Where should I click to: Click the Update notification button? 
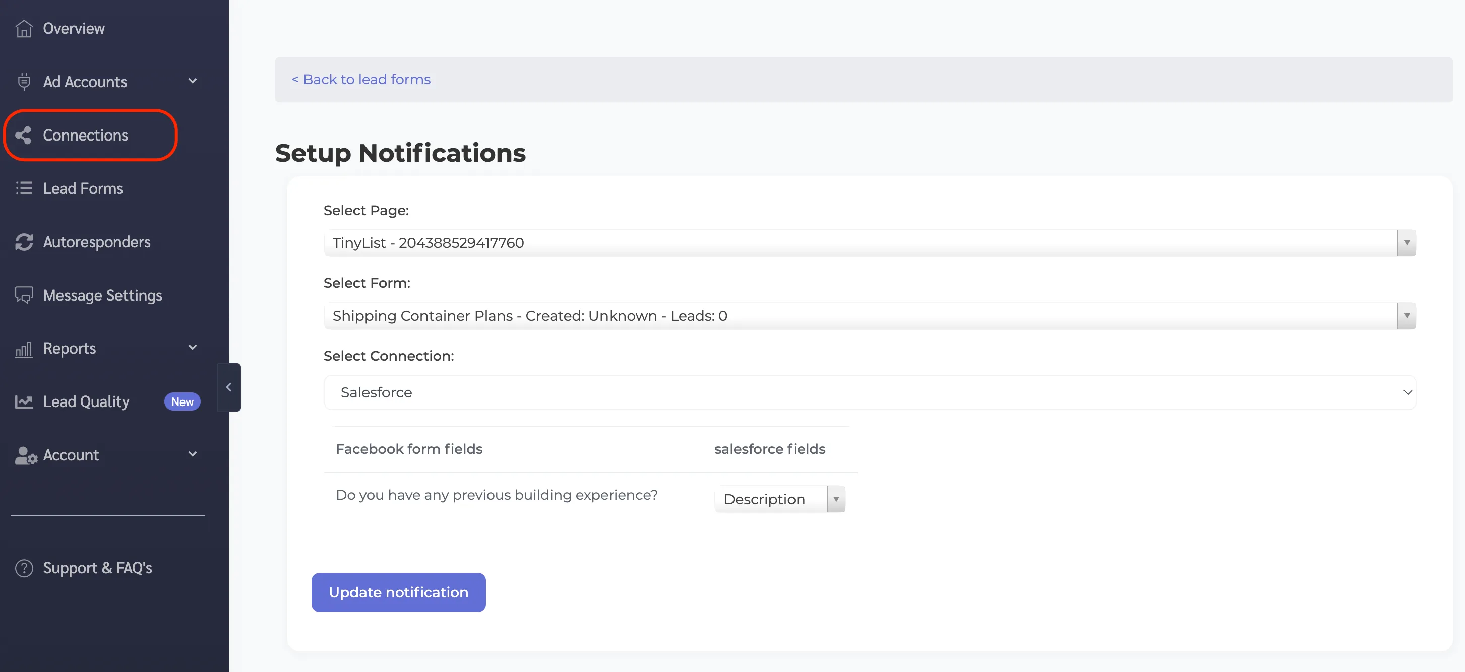[x=399, y=592]
